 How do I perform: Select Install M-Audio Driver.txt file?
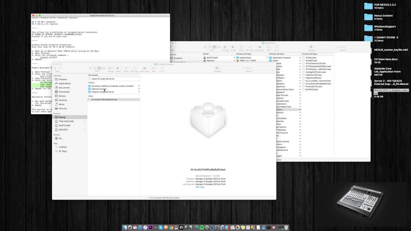coord(113,79)
